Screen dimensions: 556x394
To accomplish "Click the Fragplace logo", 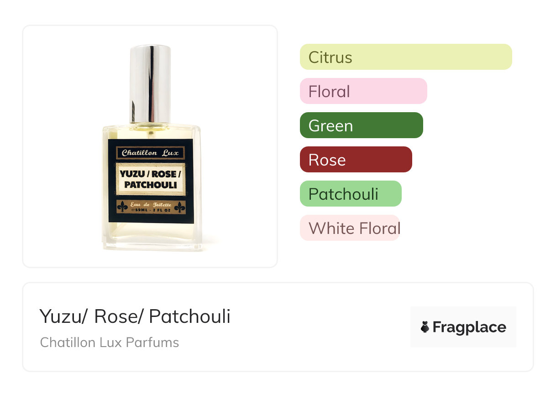I will [x=463, y=327].
